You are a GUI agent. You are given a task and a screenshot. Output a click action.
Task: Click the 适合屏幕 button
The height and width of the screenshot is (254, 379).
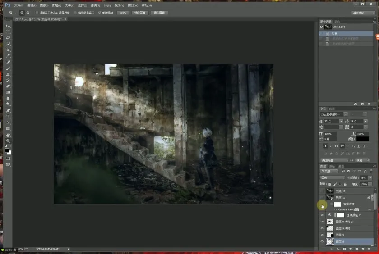pos(140,13)
